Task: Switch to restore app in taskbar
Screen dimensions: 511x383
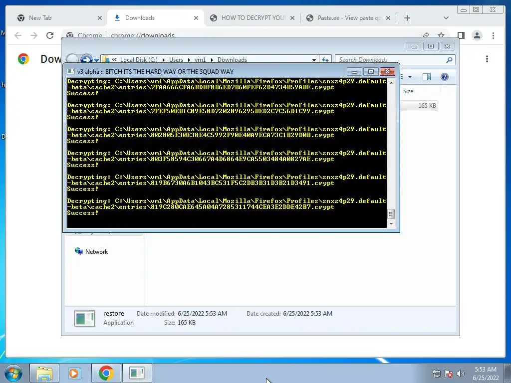Action: coord(137,373)
